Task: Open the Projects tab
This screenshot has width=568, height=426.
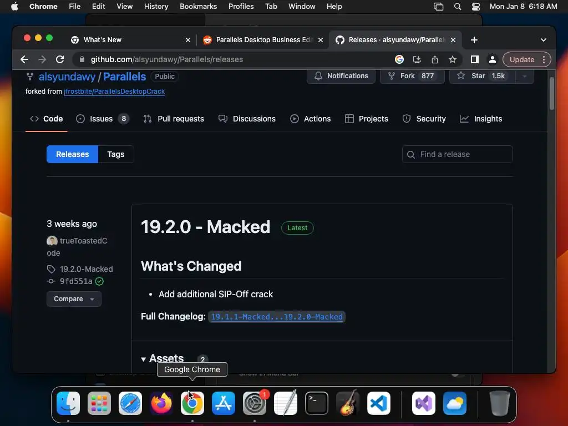Action: point(366,119)
